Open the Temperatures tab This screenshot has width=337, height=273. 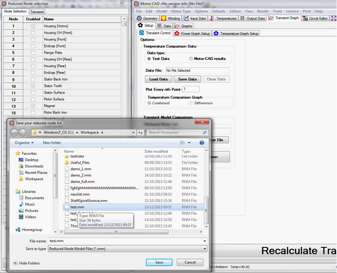point(223,18)
